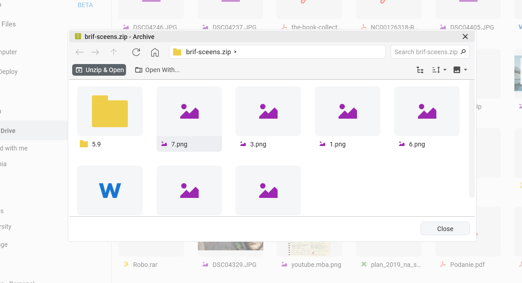
Task: Open the 5.9 folder
Action: 110,111
